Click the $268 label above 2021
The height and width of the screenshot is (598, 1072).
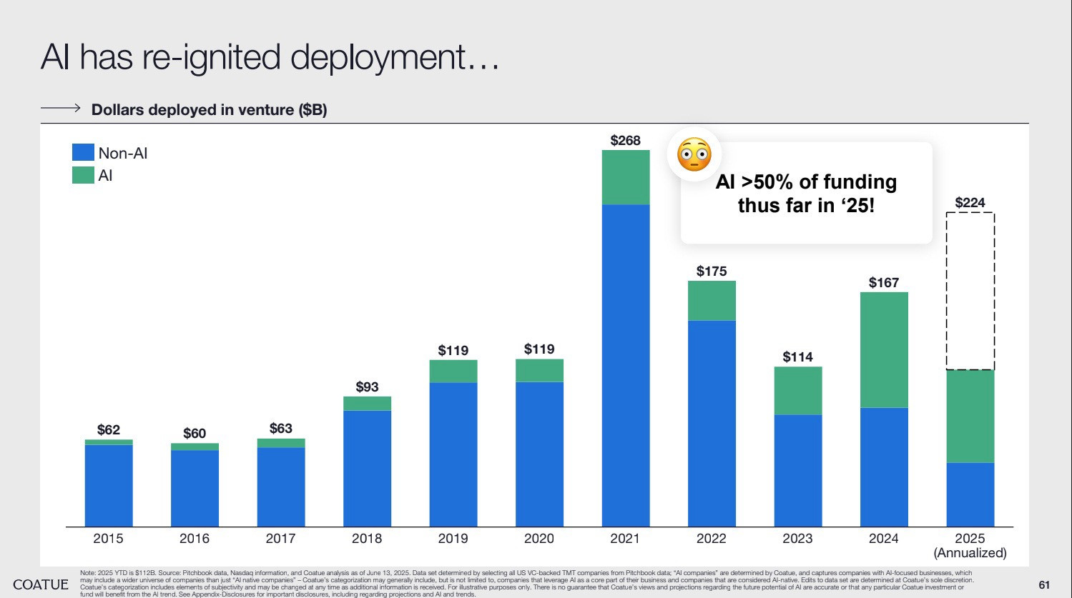[625, 141]
